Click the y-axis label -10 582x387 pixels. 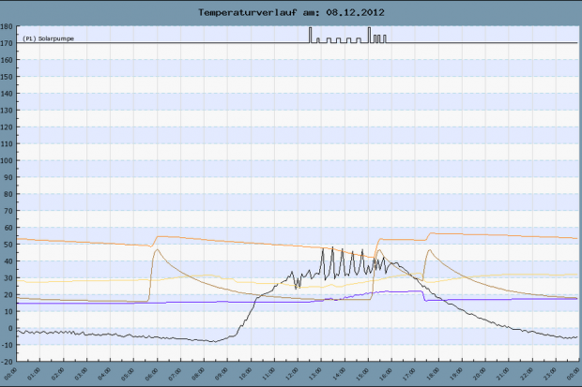tap(7, 345)
